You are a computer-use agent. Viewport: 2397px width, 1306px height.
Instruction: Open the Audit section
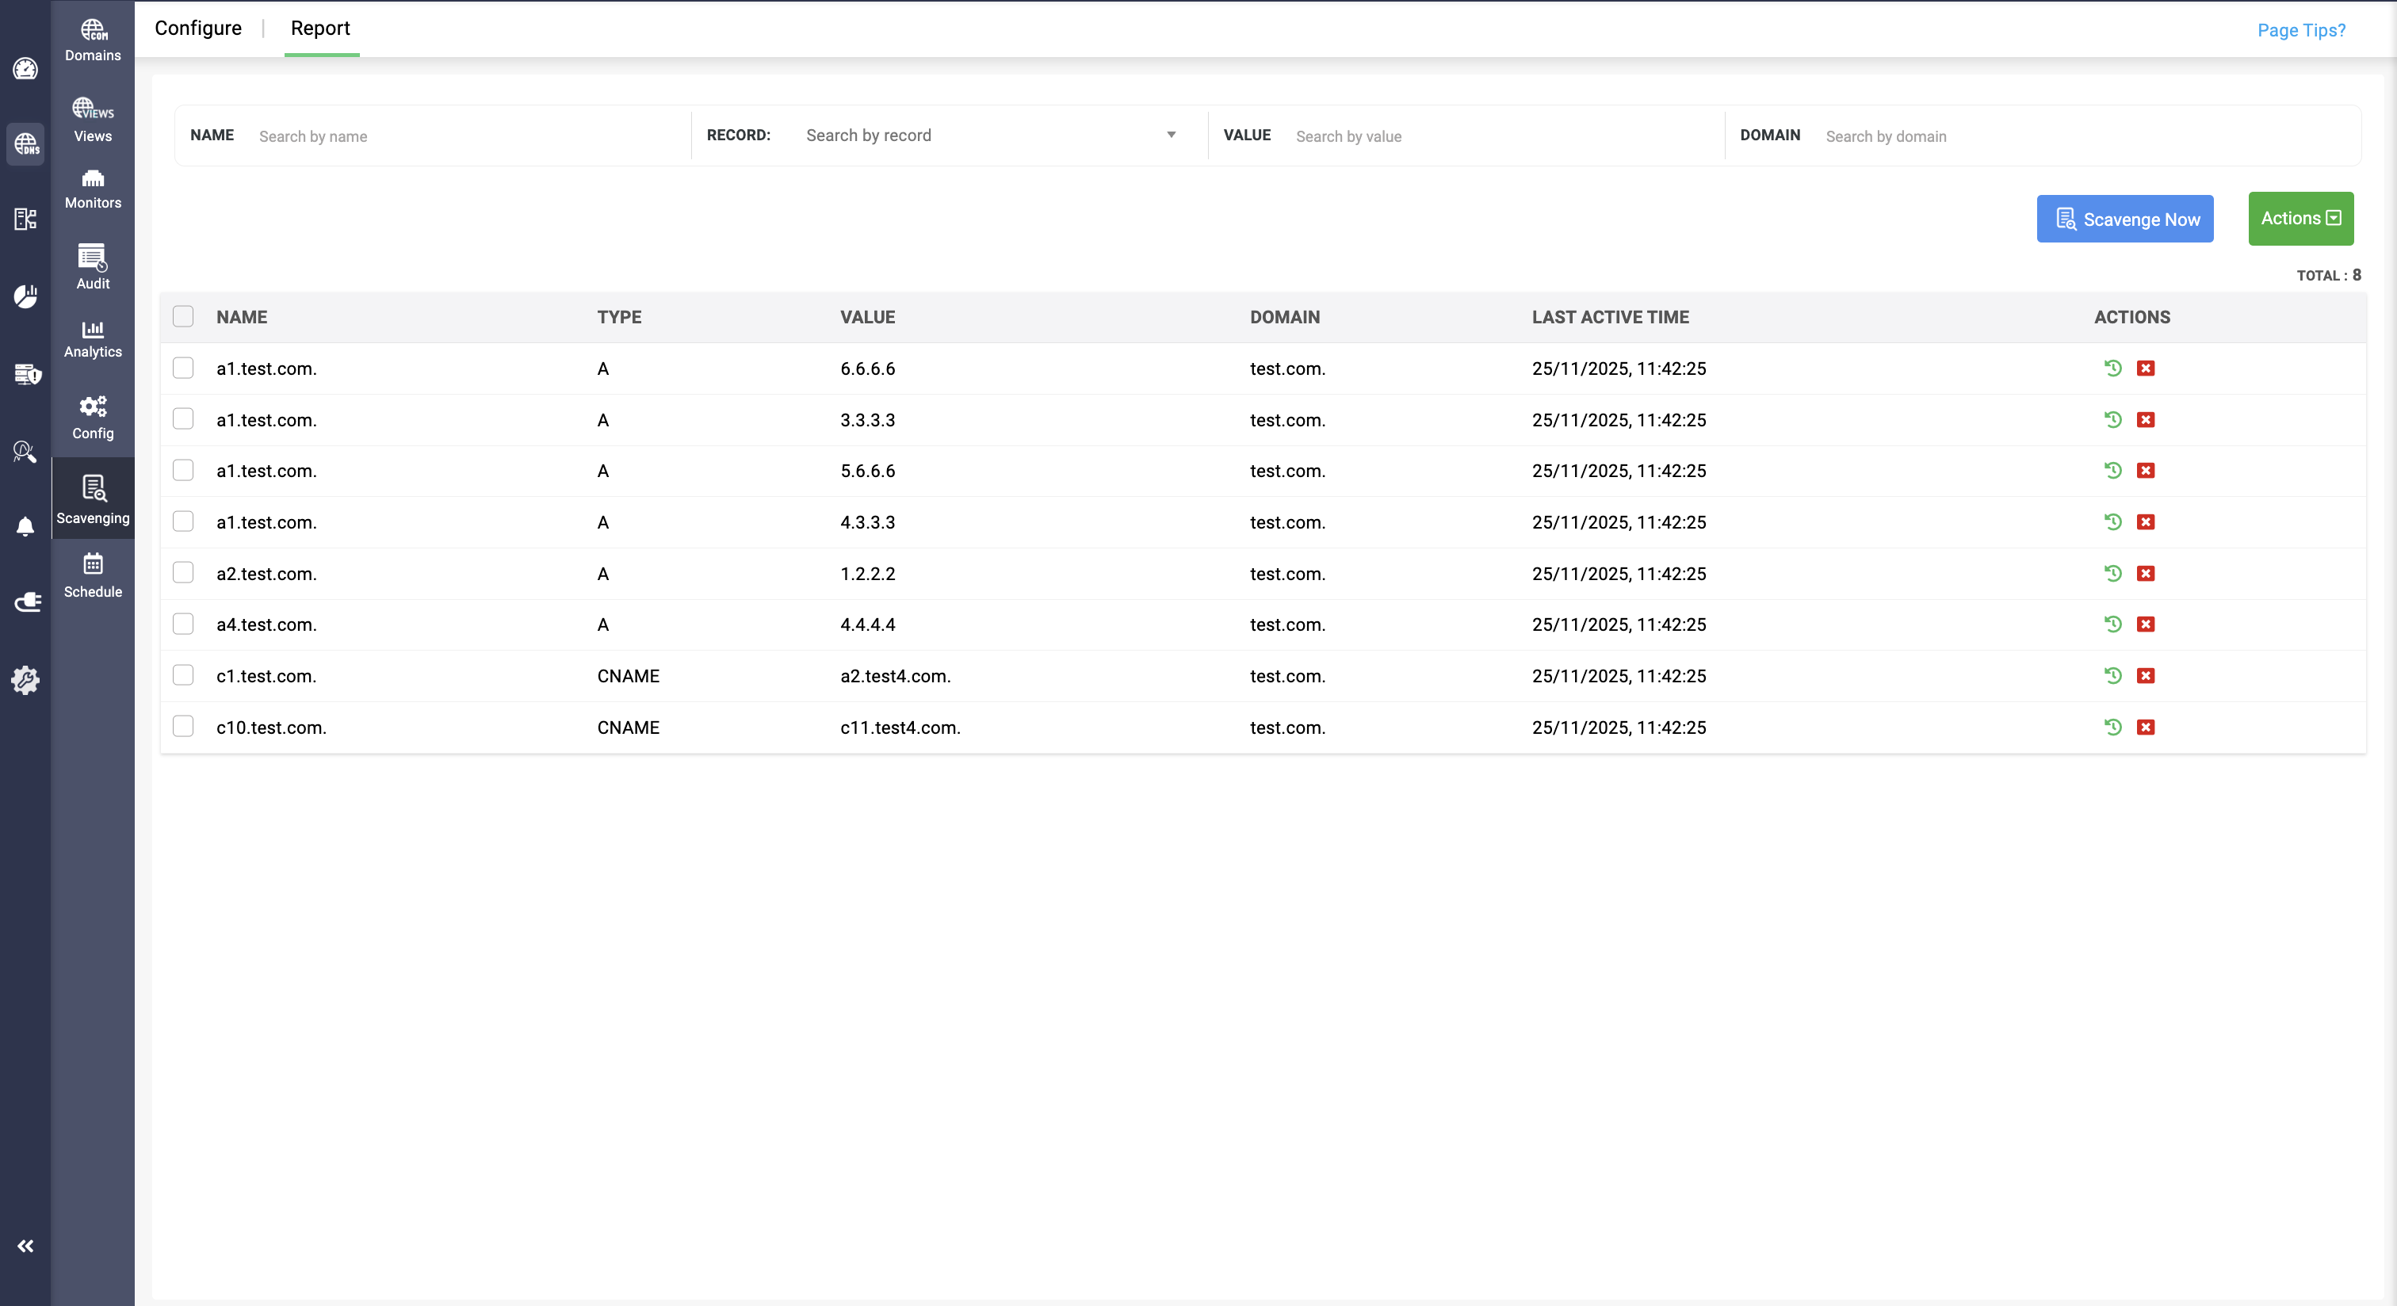[x=92, y=267]
